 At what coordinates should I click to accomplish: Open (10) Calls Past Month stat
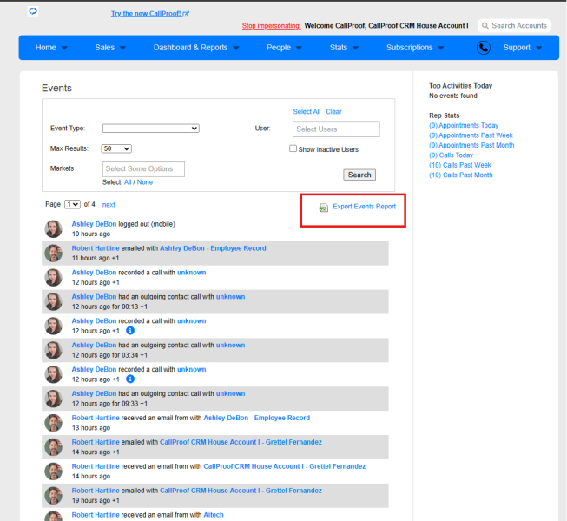click(461, 175)
